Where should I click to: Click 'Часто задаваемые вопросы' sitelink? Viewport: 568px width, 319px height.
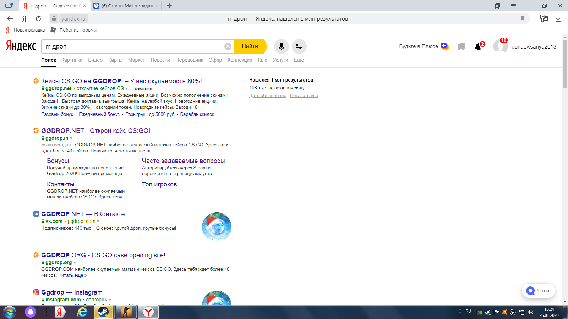click(x=183, y=161)
